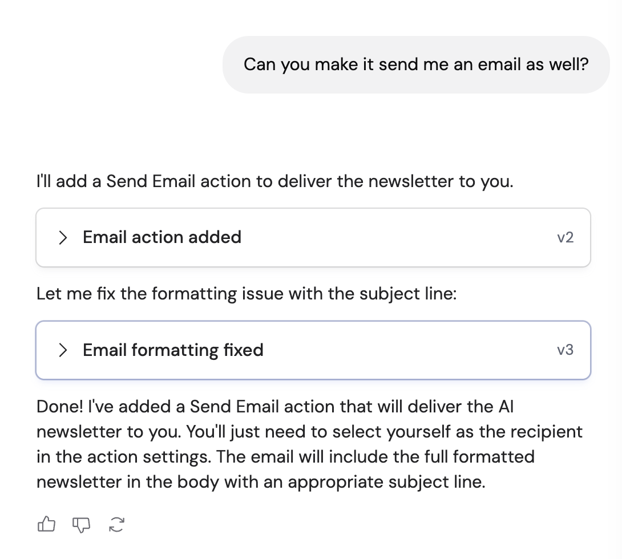Select the v3 version label

coord(566,350)
